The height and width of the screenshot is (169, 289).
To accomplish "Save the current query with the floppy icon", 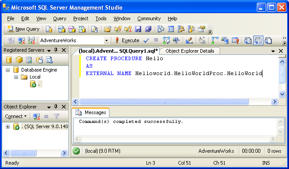I will (x=138, y=29).
